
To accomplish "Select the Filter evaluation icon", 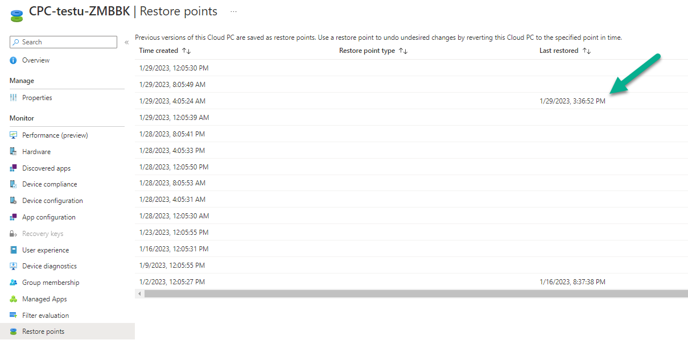I will pos(14,316).
